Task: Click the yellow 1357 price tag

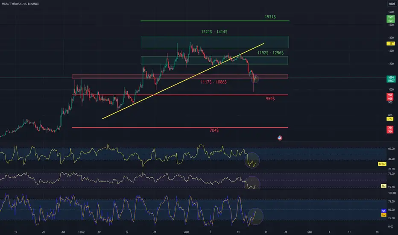Action: [391, 44]
